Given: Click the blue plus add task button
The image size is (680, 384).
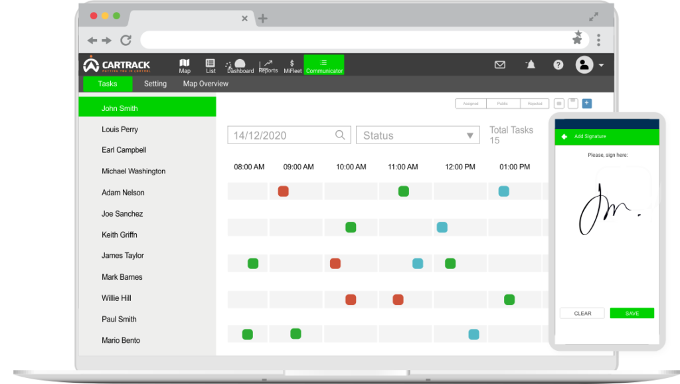Looking at the screenshot, I should pyautogui.click(x=587, y=104).
